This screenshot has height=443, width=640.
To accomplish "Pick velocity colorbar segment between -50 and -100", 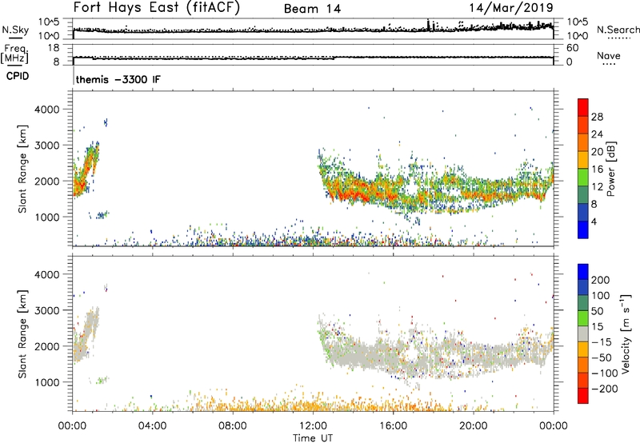I will point(583,365).
